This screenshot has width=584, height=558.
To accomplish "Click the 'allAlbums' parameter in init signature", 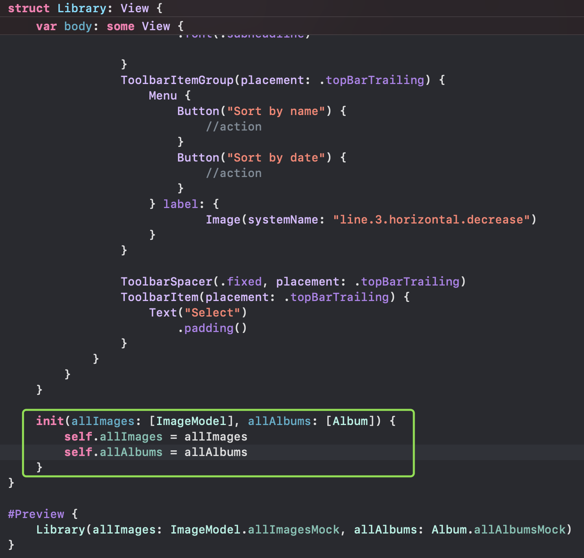I will point(280,421).
